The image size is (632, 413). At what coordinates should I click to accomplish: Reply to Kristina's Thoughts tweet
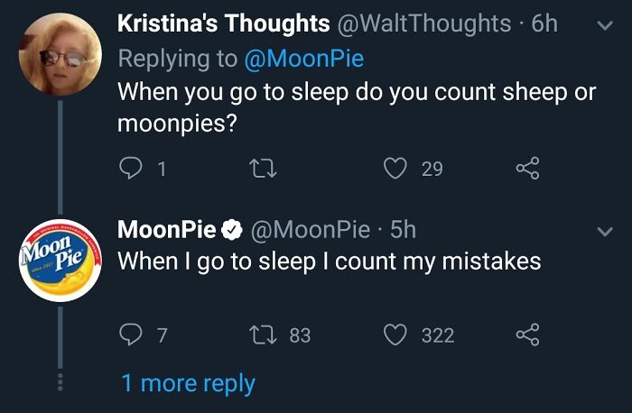131,169
